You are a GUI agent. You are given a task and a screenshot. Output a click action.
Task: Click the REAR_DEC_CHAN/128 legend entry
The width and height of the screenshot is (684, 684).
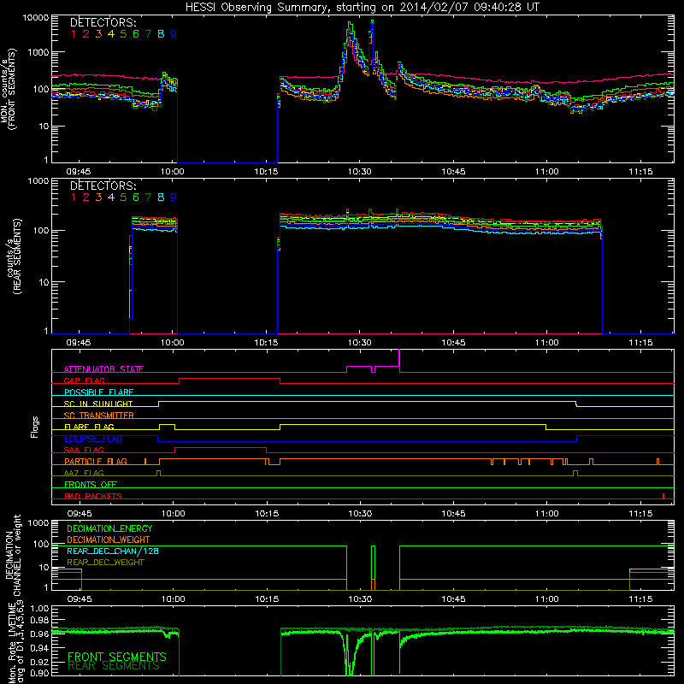click(113, 551)
